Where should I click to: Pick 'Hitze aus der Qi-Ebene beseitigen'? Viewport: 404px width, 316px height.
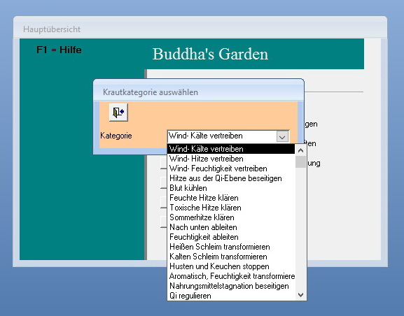pos(231,178)
